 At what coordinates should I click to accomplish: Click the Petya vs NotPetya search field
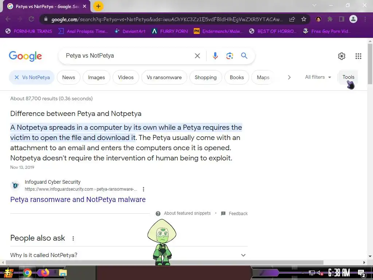coord(129,56)
